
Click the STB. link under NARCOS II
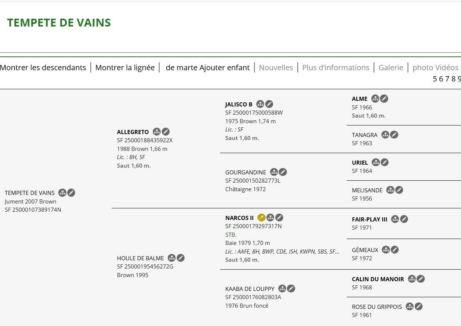(231, 235)
